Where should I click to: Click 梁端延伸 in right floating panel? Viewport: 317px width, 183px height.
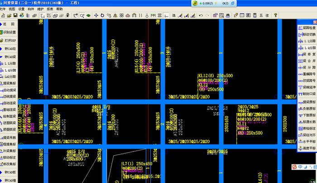[x=307, y=87]
